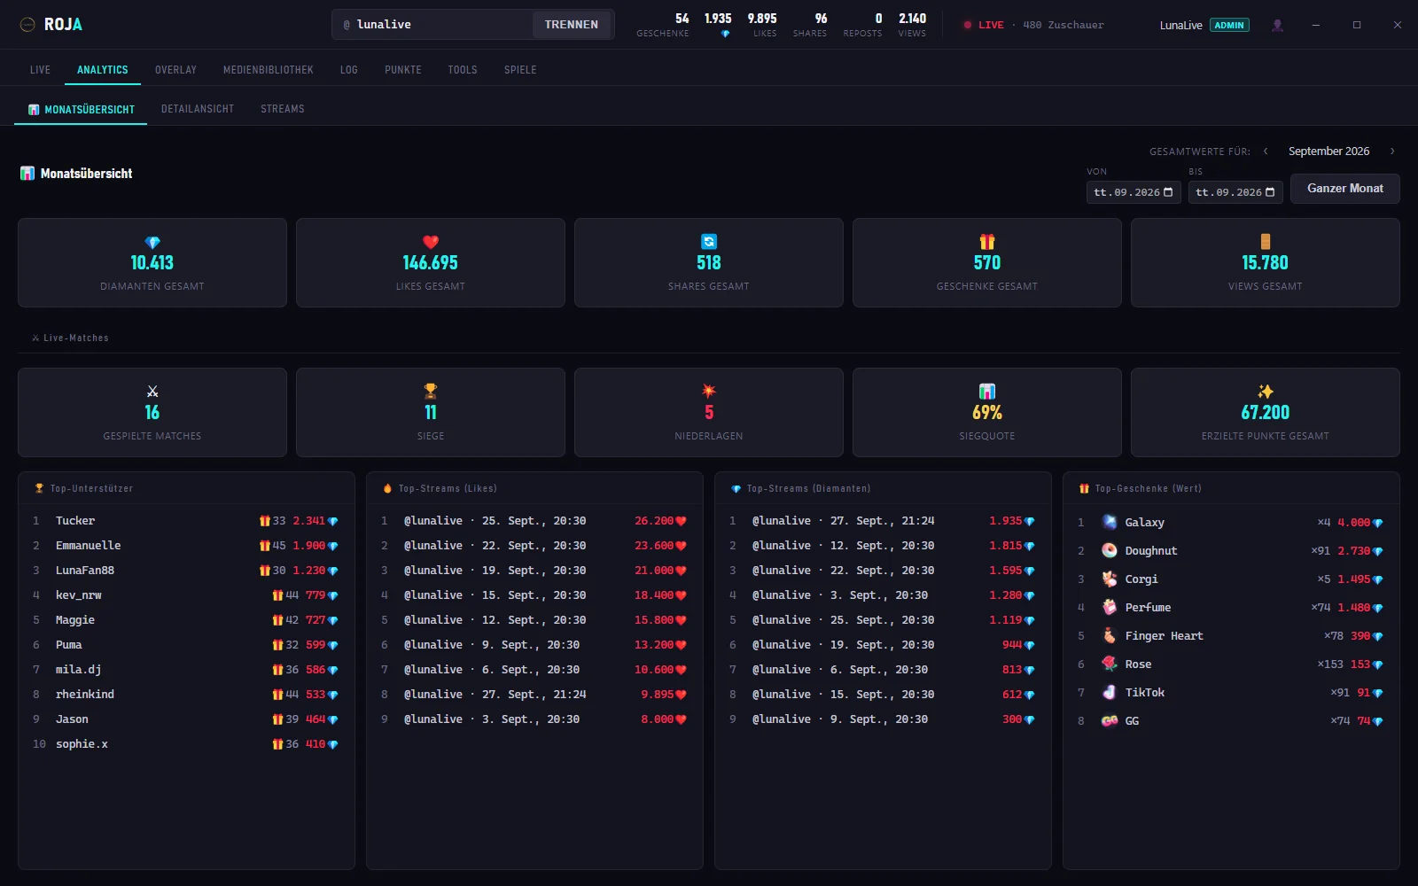Screen dimensions: 1418x886
Task: Click the TikTok gift icon
Action: (1110, 692)
